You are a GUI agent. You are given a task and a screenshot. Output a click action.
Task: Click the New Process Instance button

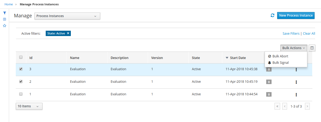pyautogui.click(x=296, y=15)
